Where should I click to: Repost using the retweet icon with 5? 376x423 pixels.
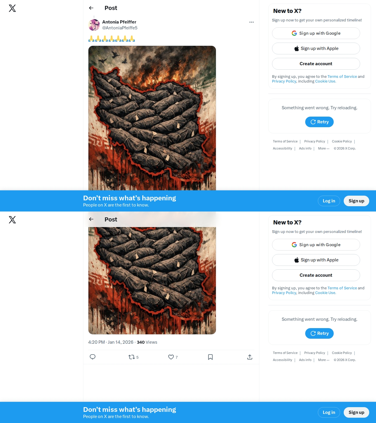pos(133,357)
